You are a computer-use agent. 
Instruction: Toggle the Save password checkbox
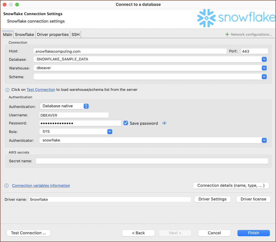click(x=126, y=123)
